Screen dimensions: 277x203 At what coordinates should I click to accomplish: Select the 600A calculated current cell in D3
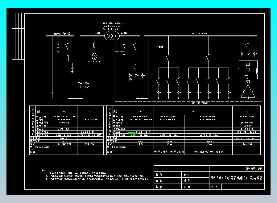tap(141, 141)
